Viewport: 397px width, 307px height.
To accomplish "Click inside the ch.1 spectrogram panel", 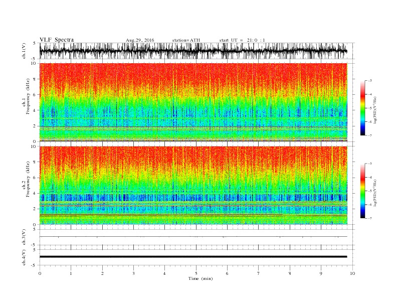I will click(x=193, y=102).
